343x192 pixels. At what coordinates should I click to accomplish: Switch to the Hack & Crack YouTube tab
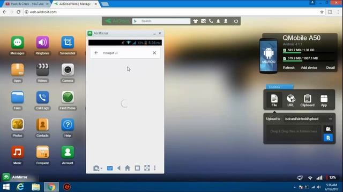tap(27, 4)
